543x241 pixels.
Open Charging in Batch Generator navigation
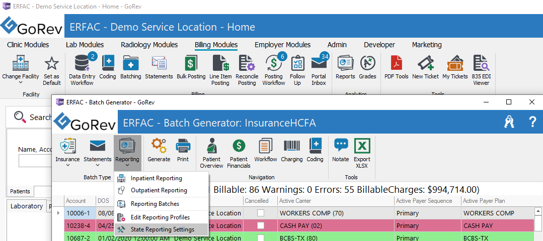click(x=291, y=150)
